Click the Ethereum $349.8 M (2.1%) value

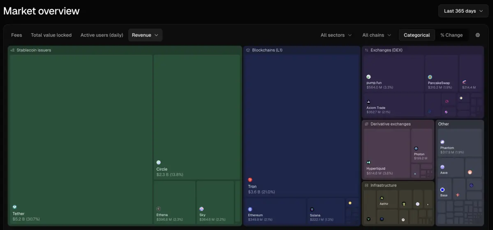(260, 220)
